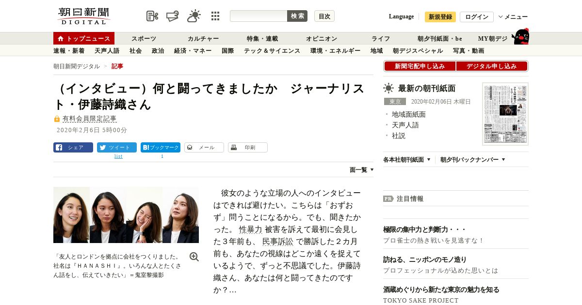Open the 環境・エネルギー submenu

click(x=335, y=50)
